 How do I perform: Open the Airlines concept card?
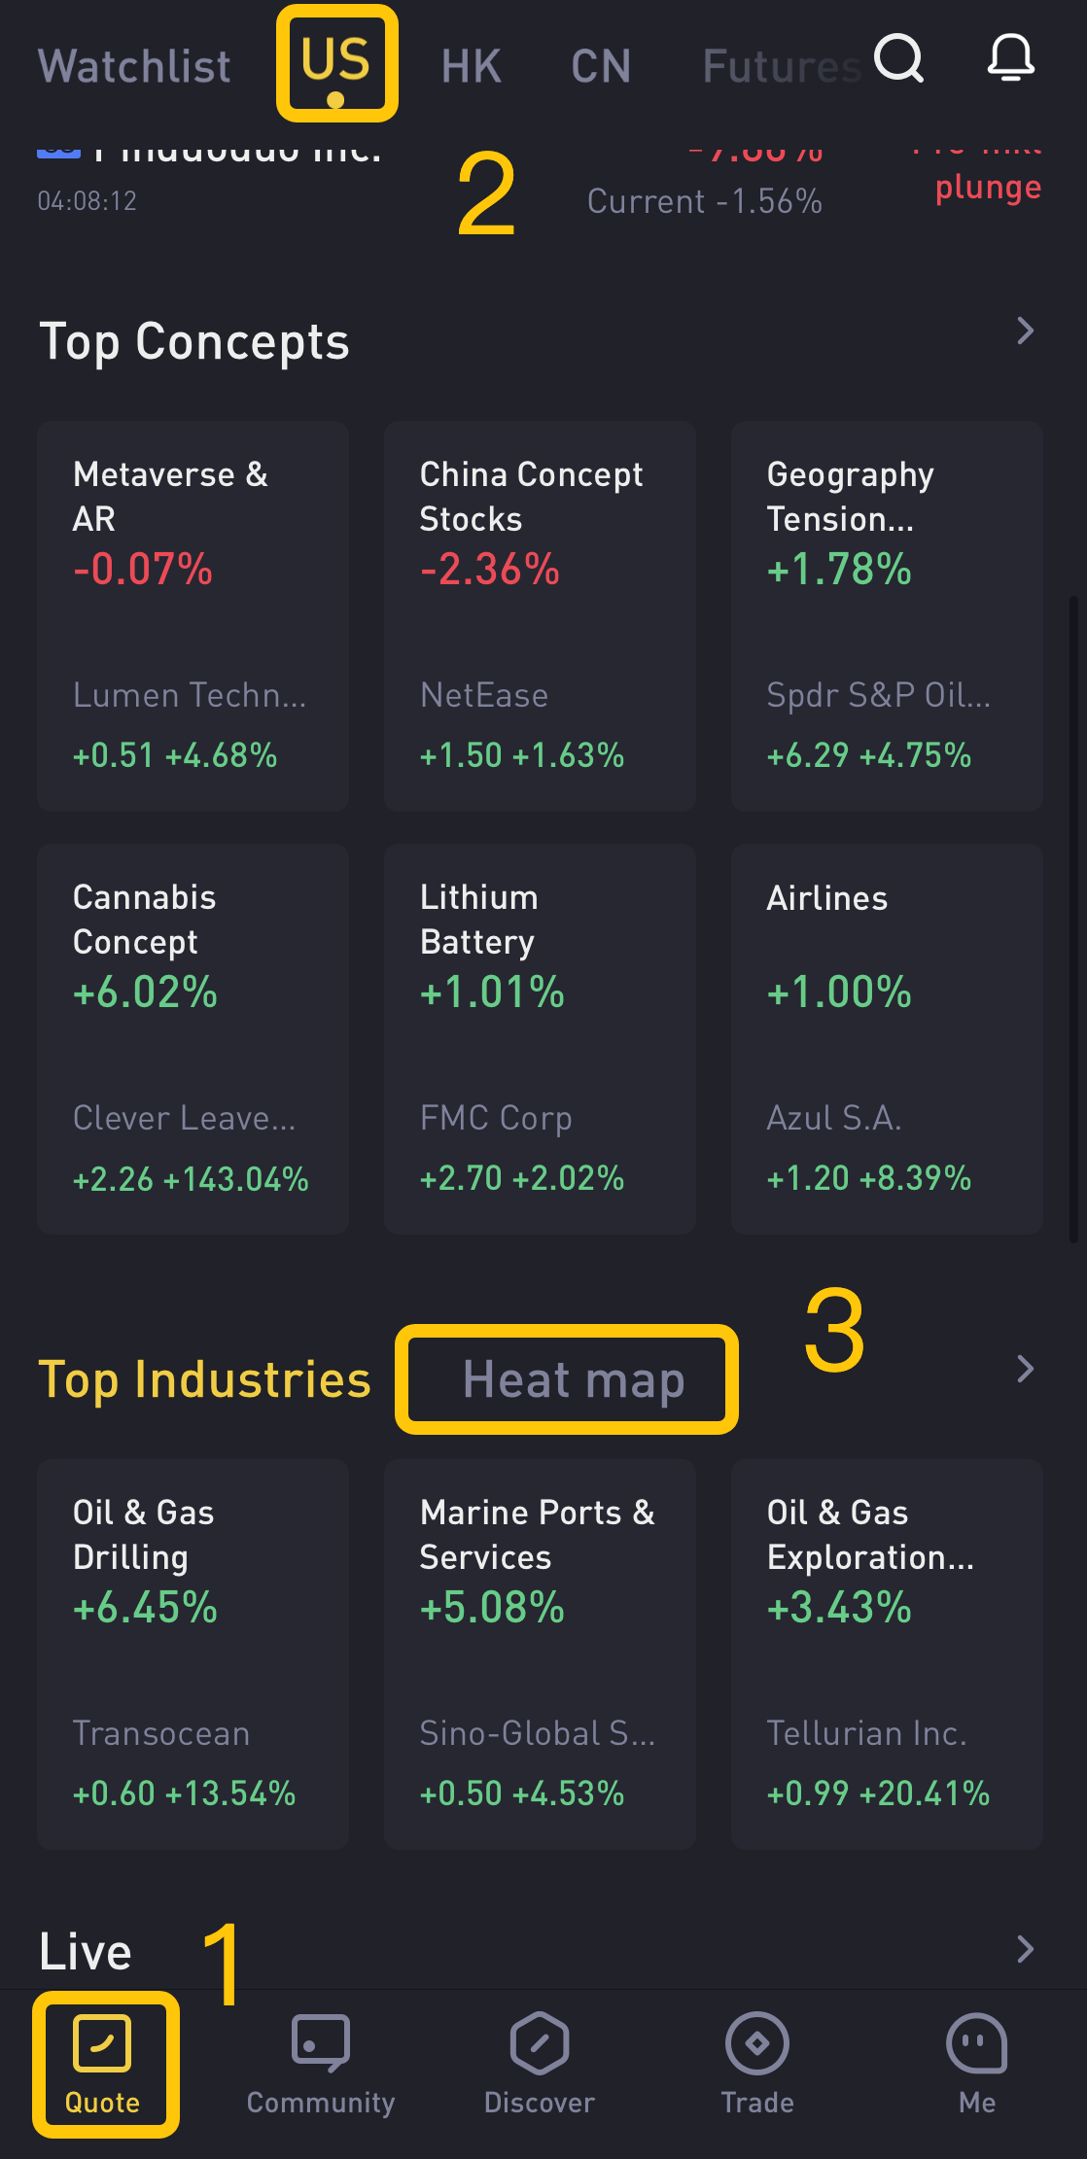click(887, 1038)
